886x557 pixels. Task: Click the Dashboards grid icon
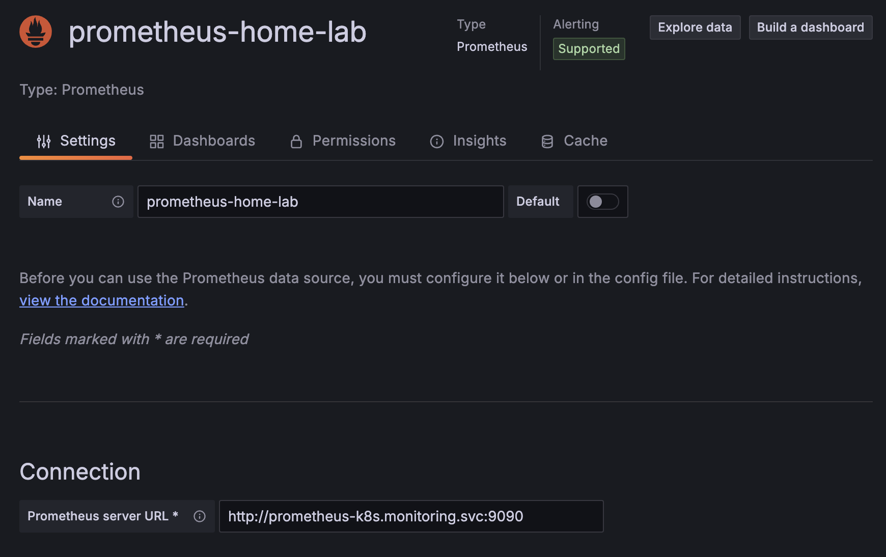coord(156,142)
